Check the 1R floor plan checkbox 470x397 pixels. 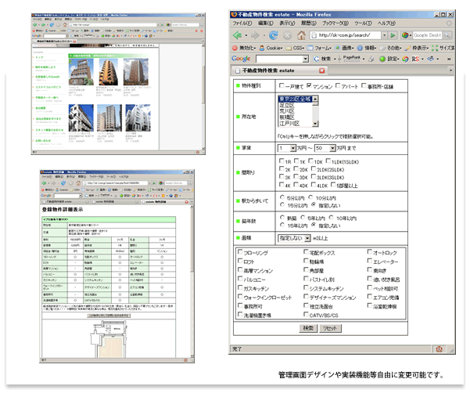click(x=282, y=161)
